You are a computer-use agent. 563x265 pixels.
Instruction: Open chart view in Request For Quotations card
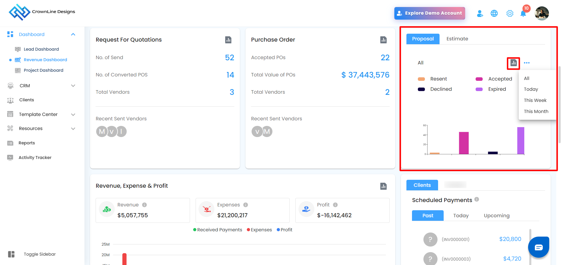pos(228,40)
